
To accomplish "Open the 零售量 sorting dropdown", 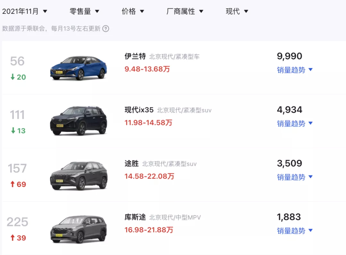I will (84, 11).
